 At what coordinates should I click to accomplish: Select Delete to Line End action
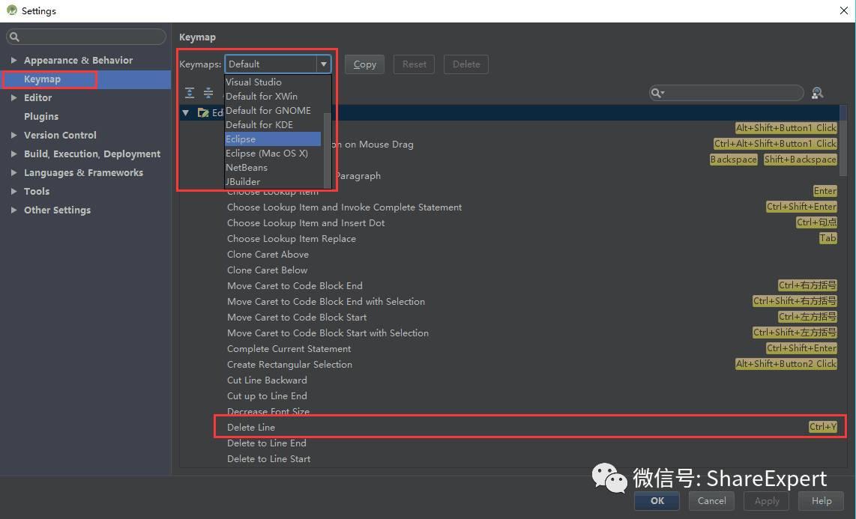click(x=266, y=443)
